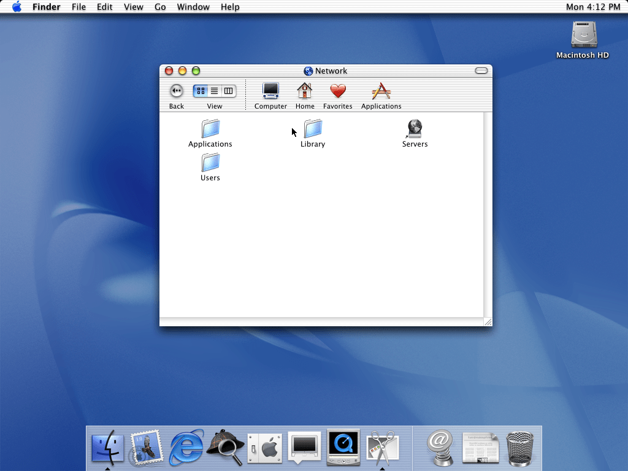This screenshot has height=471, width=628.
Task: Open Trash in the Dock
Action: coord(520,449)
